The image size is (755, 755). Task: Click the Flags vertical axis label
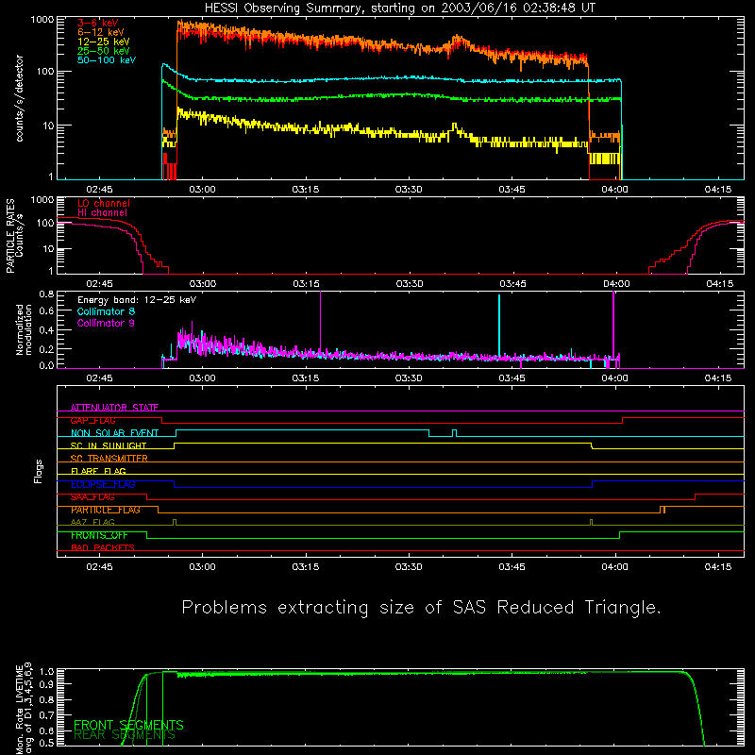39,471
